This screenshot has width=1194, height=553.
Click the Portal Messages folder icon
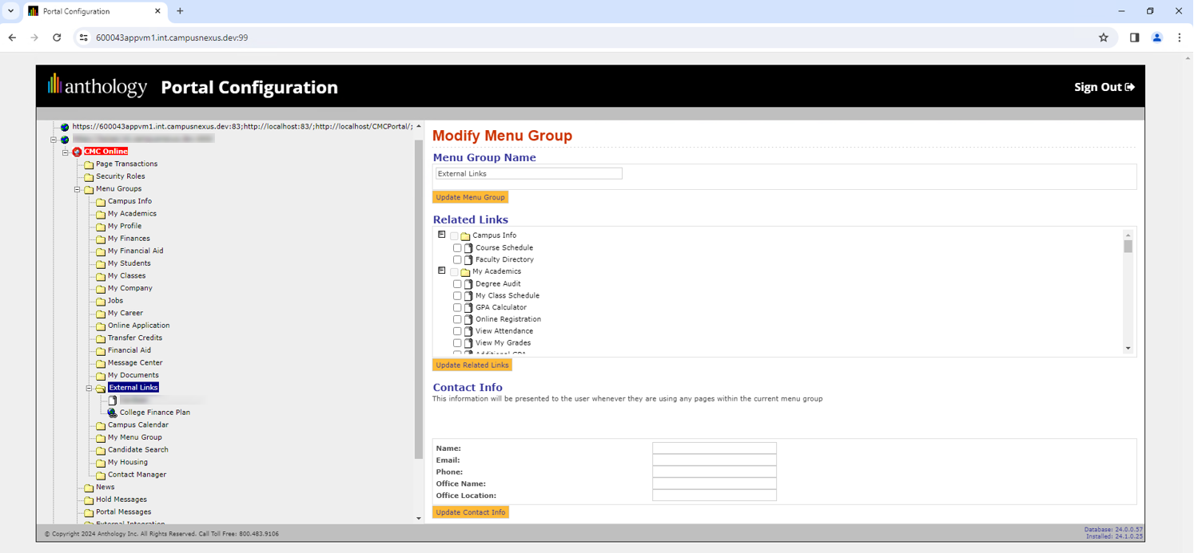[89, 512]
